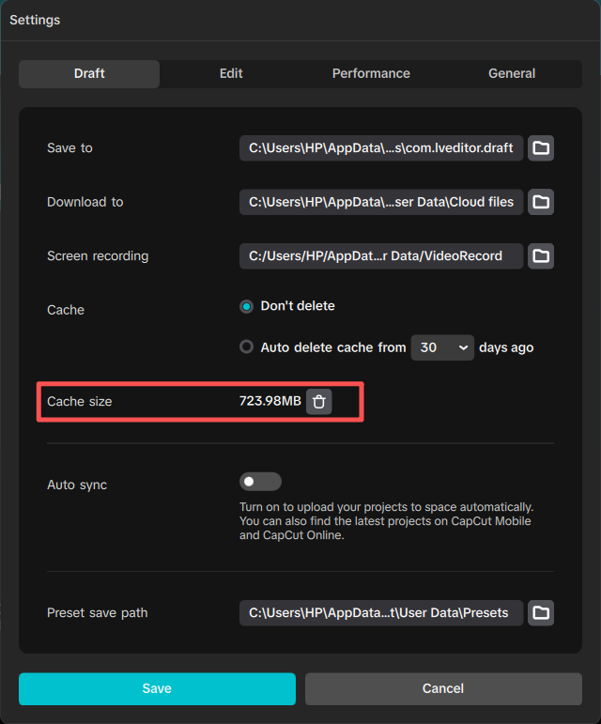Go to the General settings tab
601x724 pixels.
(512, 73)
